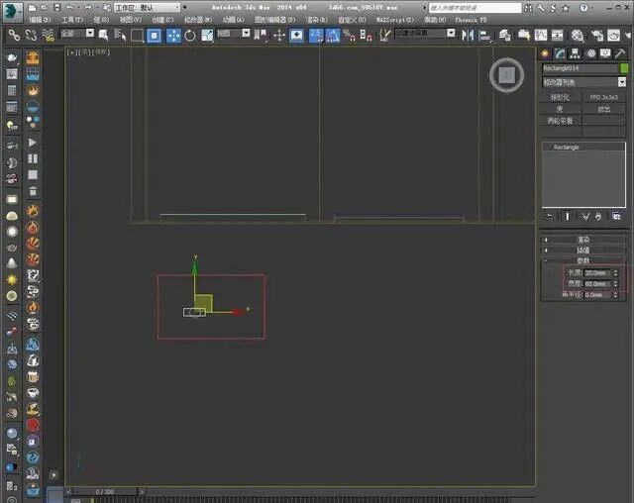Viewport: 634px width, 503px height.
Task: Collapse the 参数 rollout
Action: (x=583, y=260)
